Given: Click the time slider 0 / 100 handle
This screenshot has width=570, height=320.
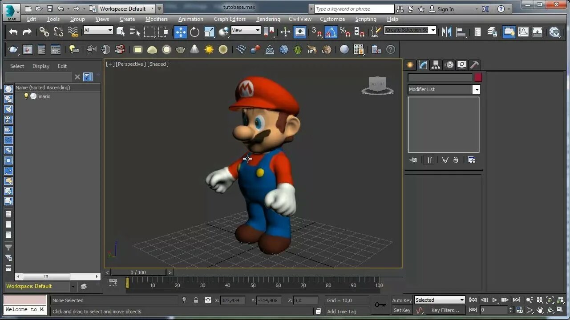Looking at the screenshot, I should [x=138, y=272].
